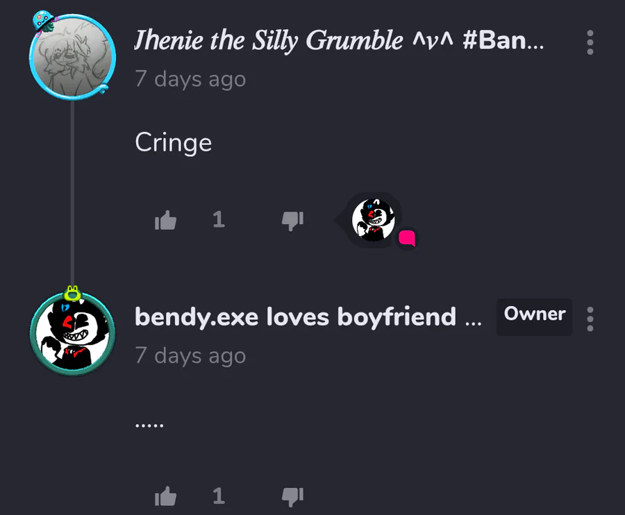Dislike the "Cringe" comment with thumbs down
The width and height of the screenshot is (625, 515).
[x=292, y=220]
